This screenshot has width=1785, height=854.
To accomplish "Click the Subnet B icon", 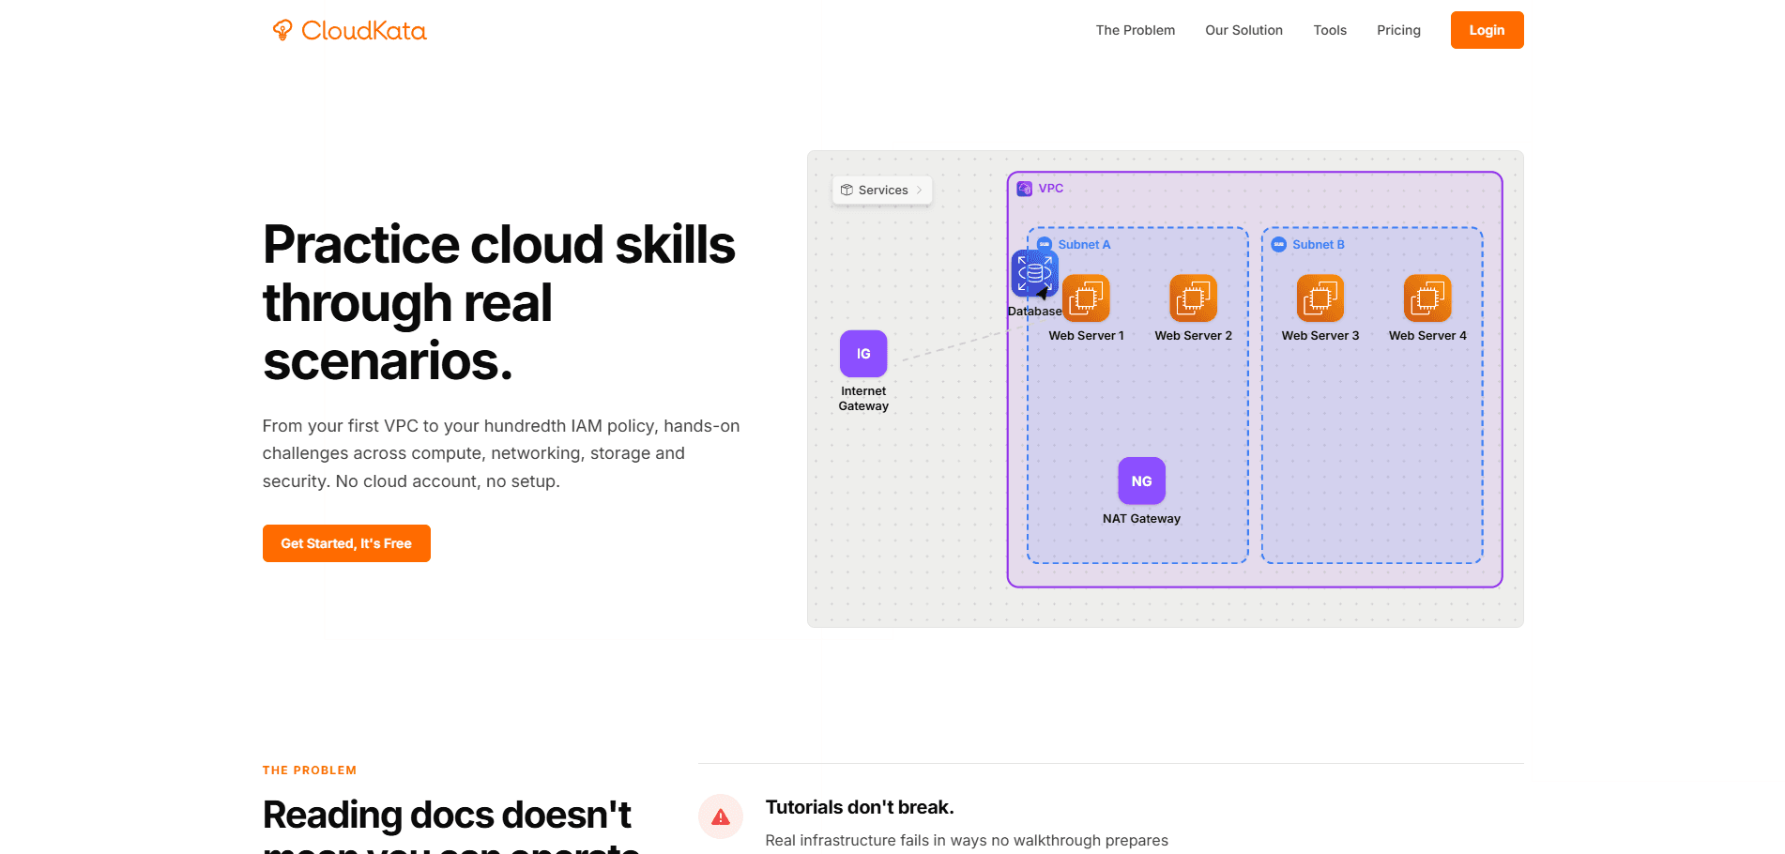I will coord(1278,244).
